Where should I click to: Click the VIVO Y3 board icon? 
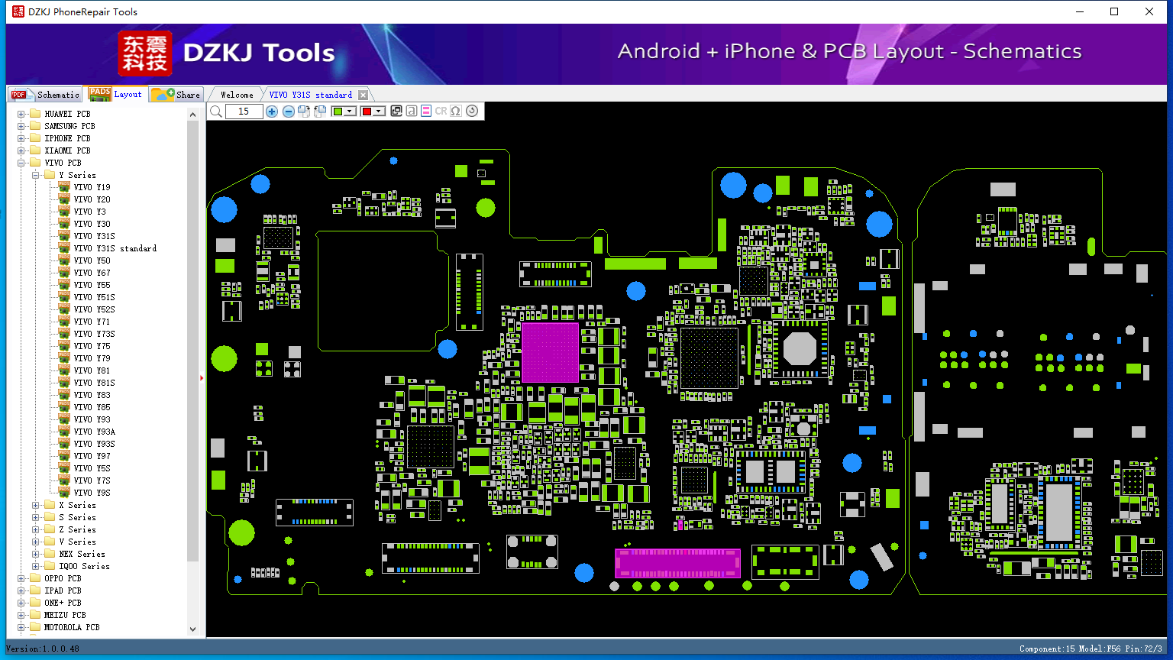(64, 212)
